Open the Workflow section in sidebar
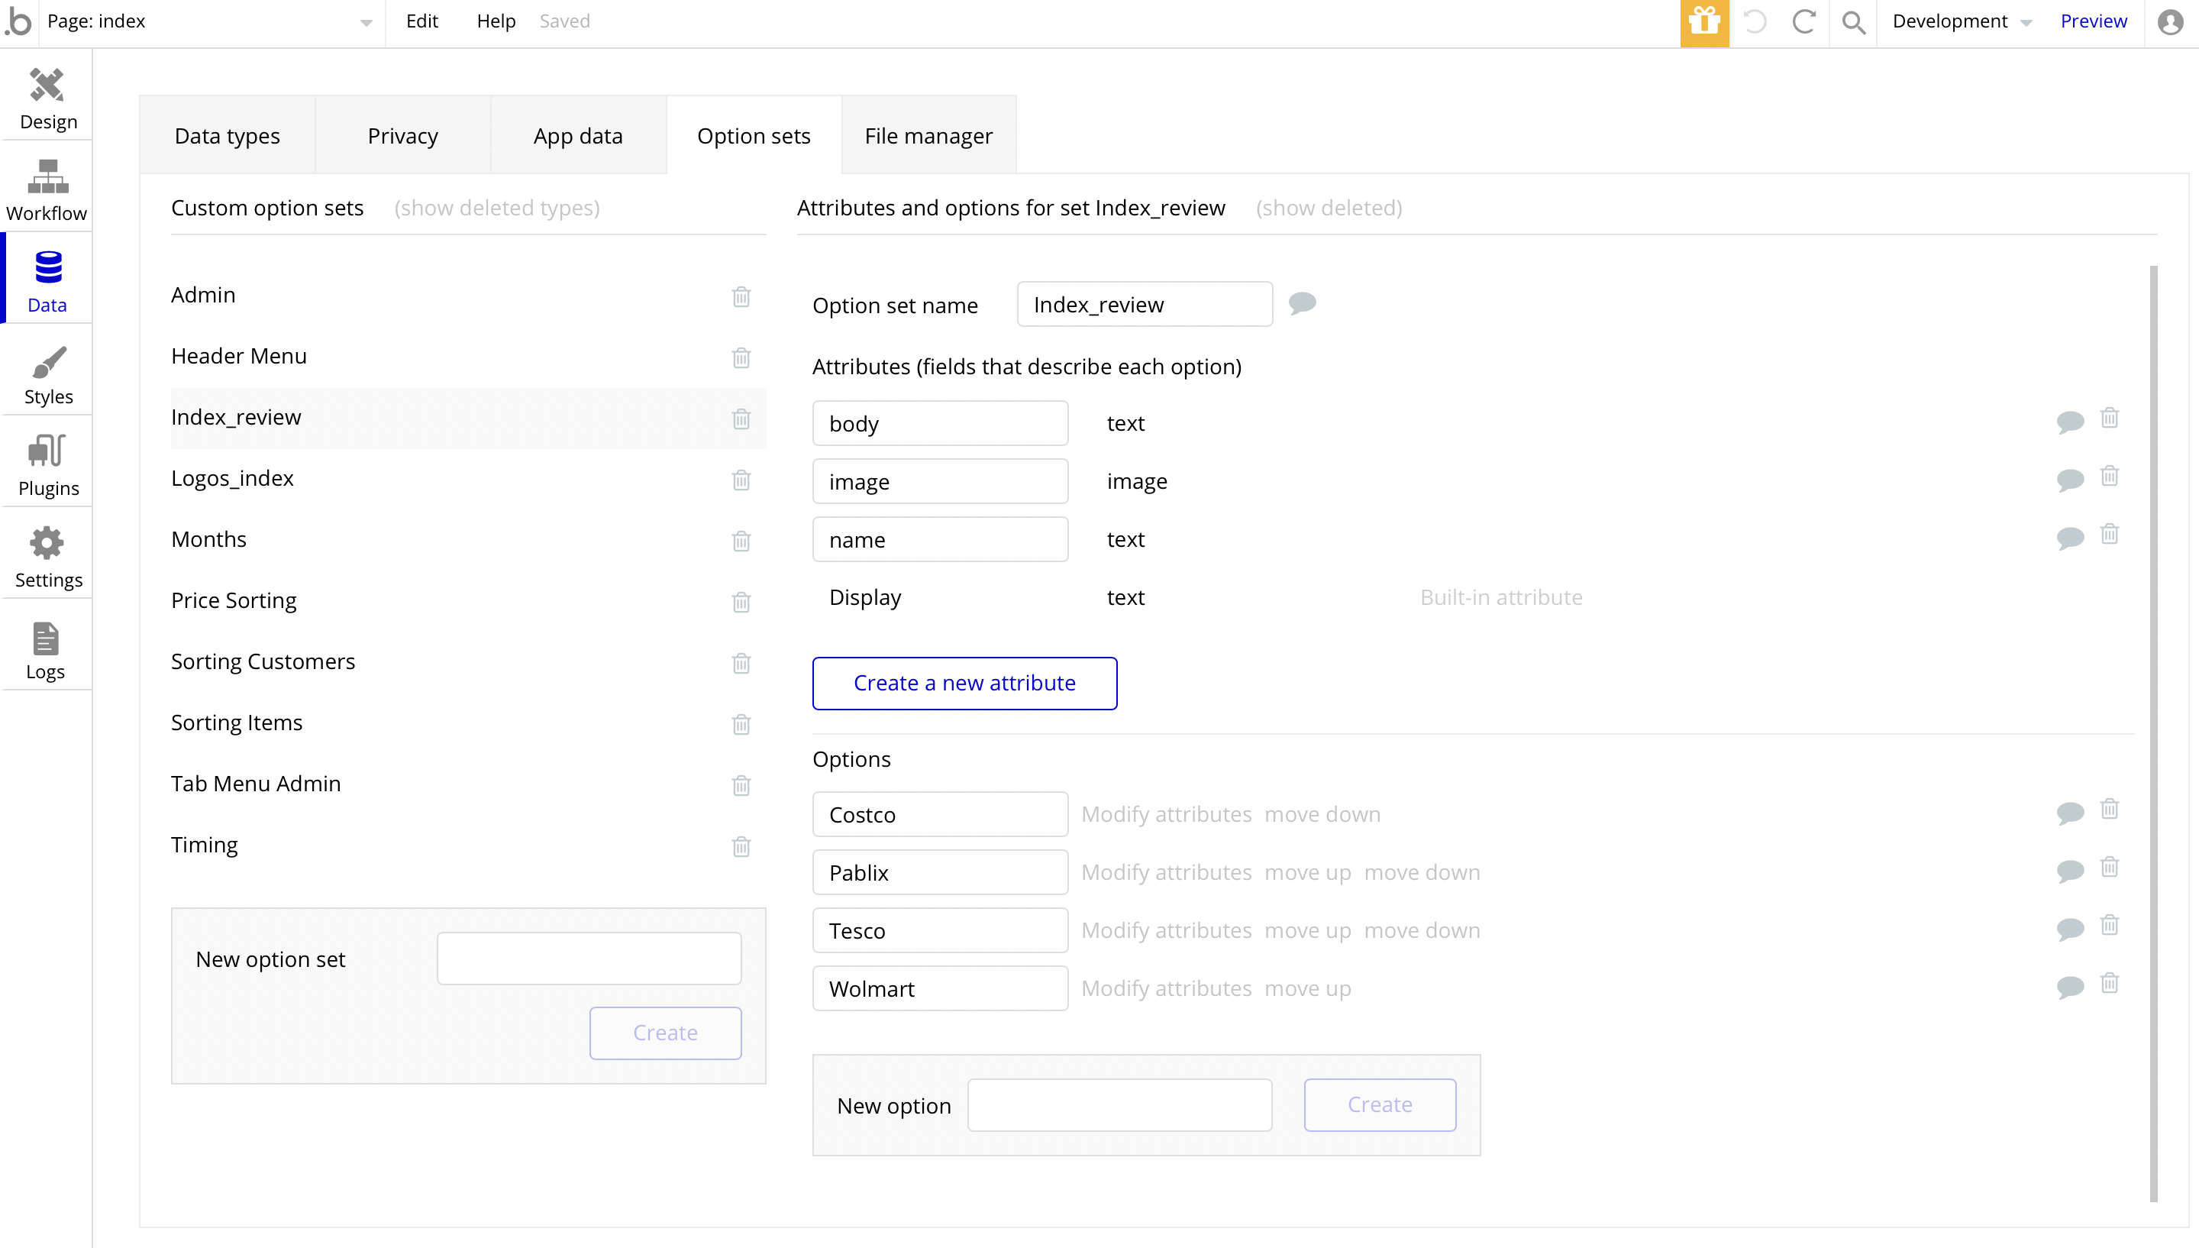This screenshot has width=2199, height=1248. click(47, 189)
